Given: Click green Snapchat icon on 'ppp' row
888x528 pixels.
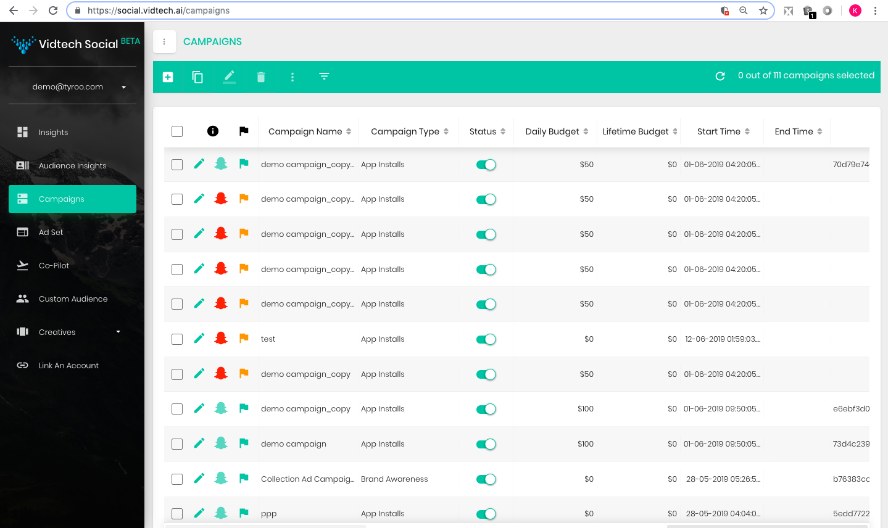Looking at the screenshot, I should 221,513.
